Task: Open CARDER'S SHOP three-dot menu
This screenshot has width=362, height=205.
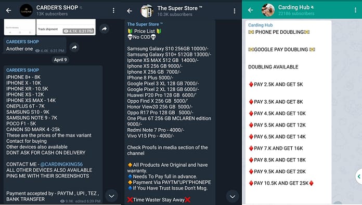Action: [113, 10]
